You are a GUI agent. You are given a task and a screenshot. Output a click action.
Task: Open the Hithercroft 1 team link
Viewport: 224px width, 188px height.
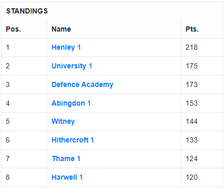(x=72, y=140)
